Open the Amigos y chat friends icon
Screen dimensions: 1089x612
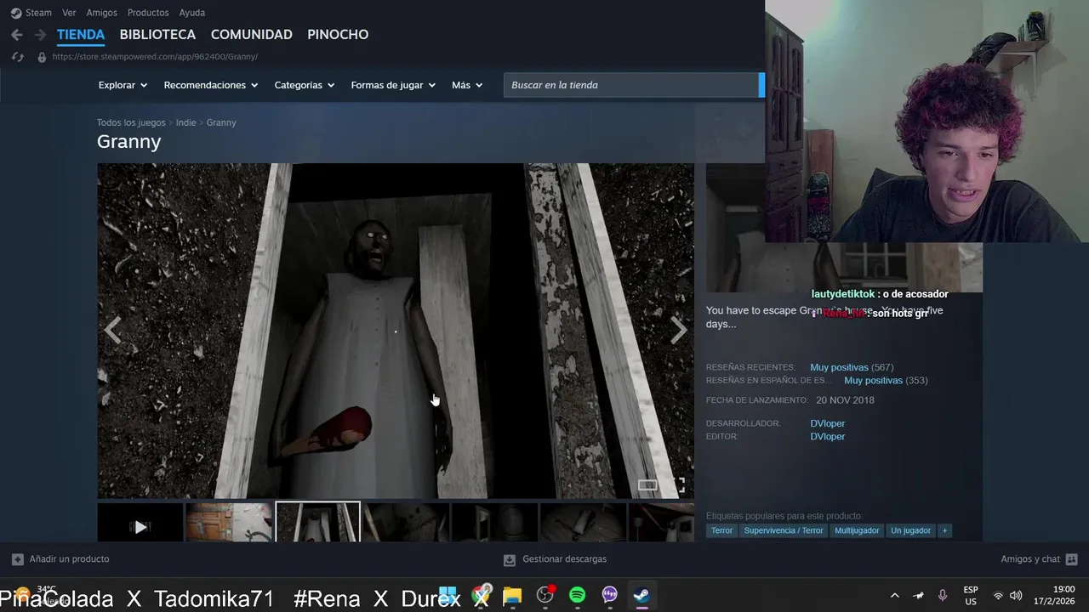pyautogui.click(x=1071, y=559)
